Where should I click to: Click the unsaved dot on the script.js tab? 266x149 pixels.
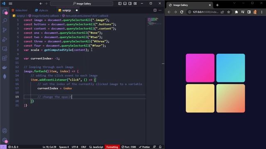(x=76, y=10)
